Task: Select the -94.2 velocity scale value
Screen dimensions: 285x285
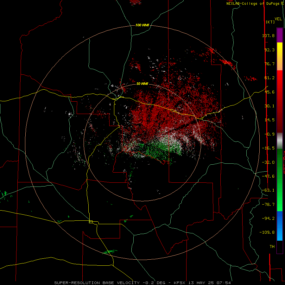Action: click(x=268, y=218)
